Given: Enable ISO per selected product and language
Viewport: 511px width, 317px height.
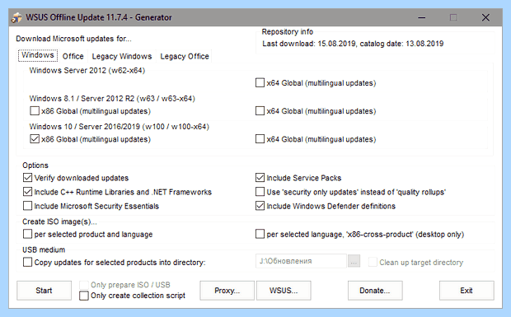Looking at the screenshot, I should coord(28,234).
